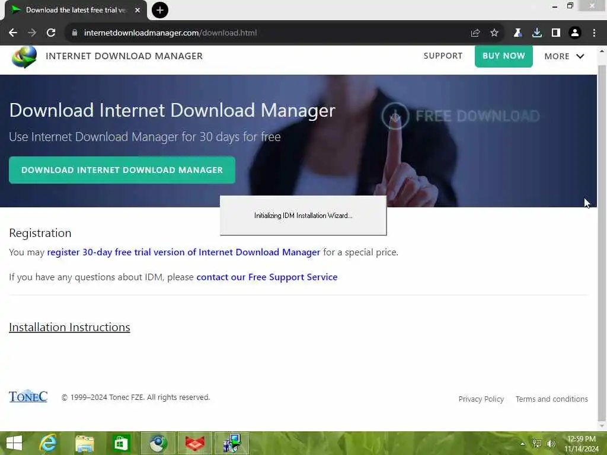The width and height of the screenshot is (607, 455).
Task: Open contact our Free Support Service link
Action: point(267,277)
